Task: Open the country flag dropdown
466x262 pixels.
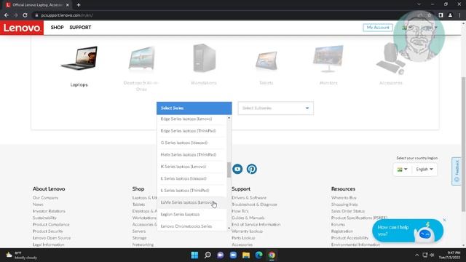Action: (402, 170)
